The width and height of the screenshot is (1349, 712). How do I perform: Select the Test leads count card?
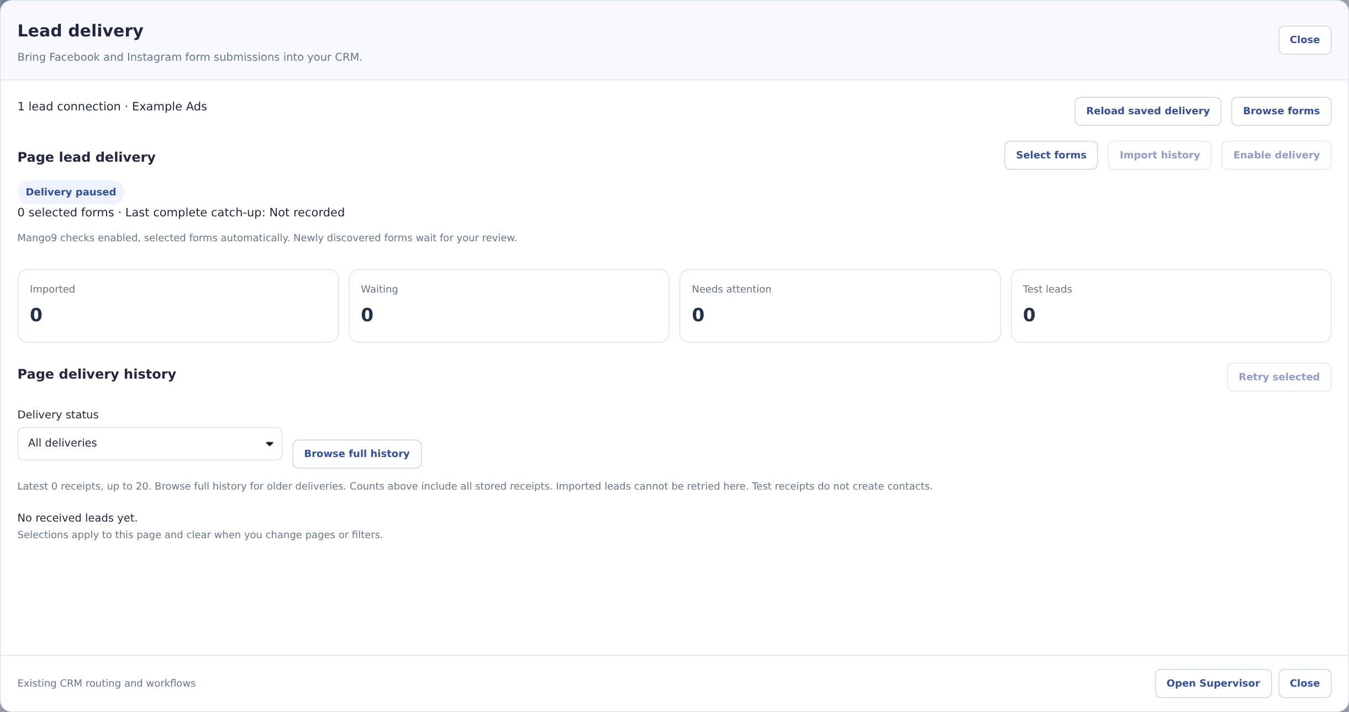coord(1171,306)
